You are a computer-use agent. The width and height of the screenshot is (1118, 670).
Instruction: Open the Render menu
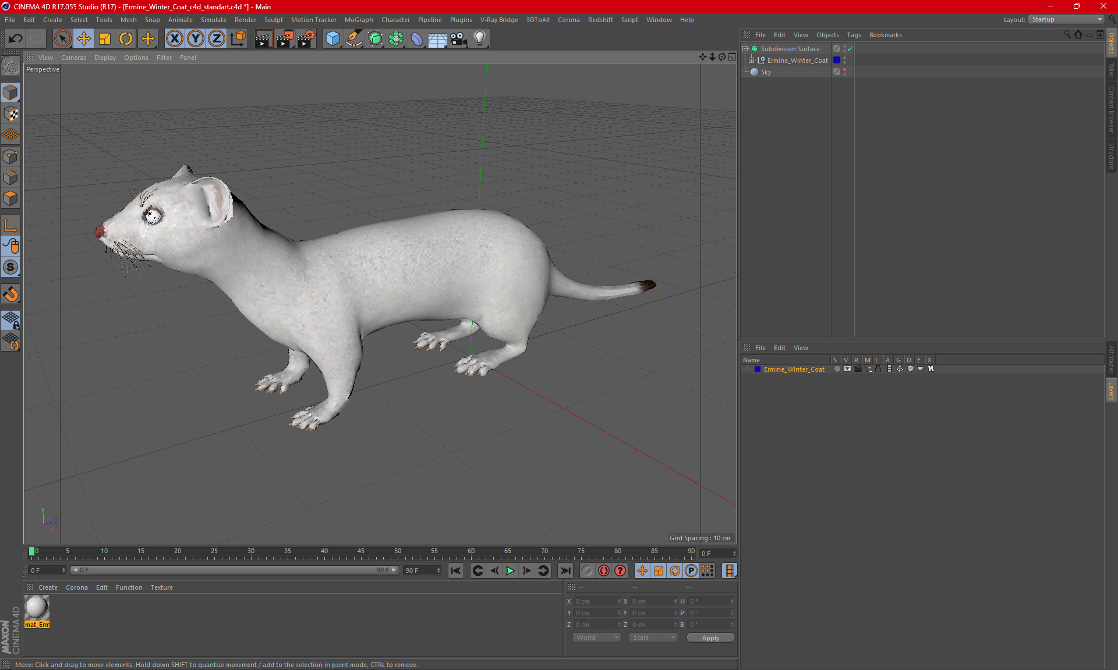(245, 20)
